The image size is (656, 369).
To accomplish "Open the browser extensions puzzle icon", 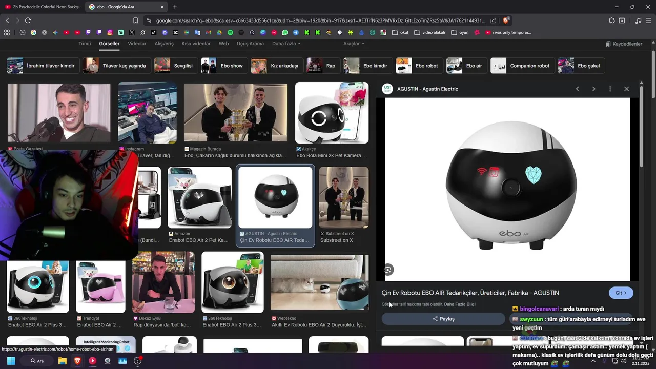I will click(611, 20).
